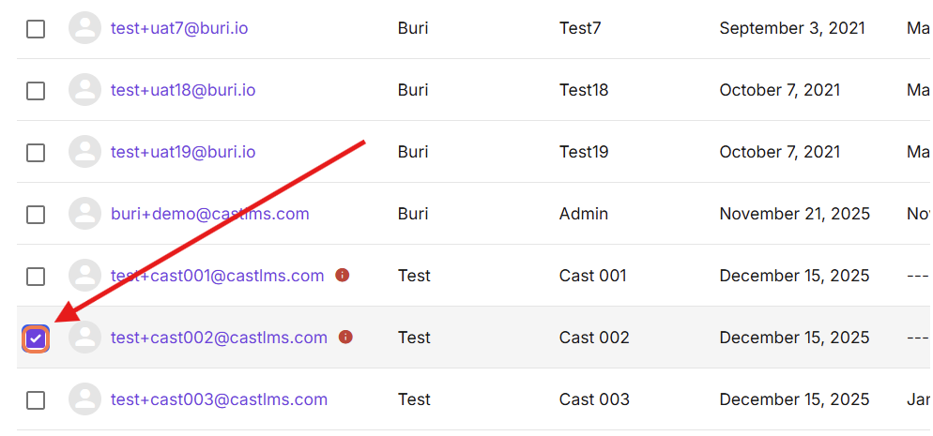This screenshot has width=933, height=436.
Task: Click the avatar icon for test+uat19@buri.io
Action: [x=85, y=152]
